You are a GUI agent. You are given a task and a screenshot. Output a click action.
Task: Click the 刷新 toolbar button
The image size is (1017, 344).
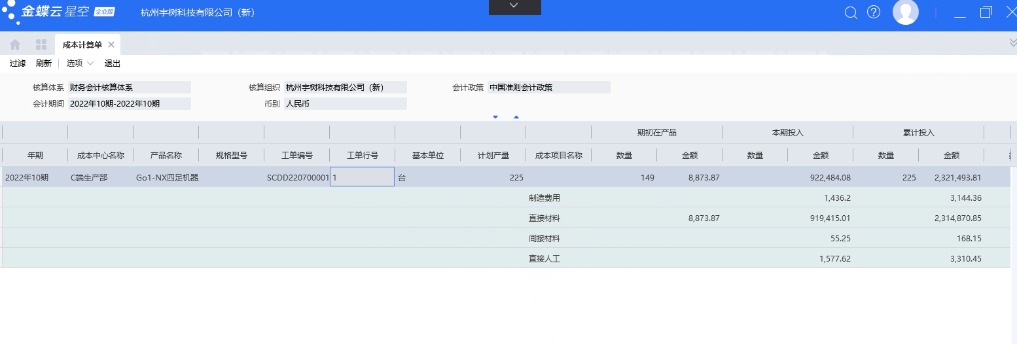coord(44,63)
